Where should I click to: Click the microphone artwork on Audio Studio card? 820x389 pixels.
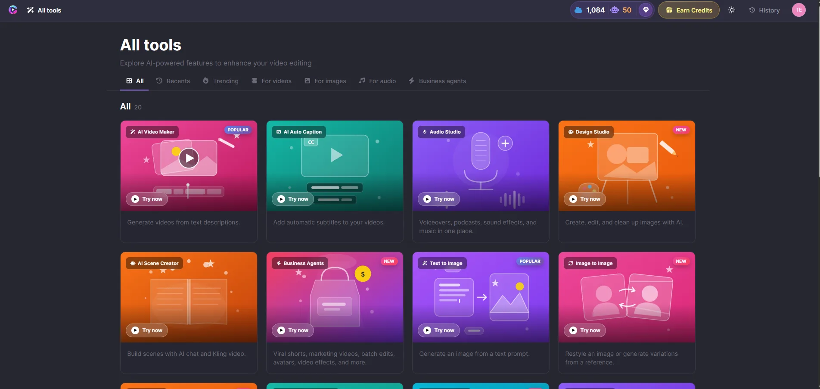[x=481, y=160]
